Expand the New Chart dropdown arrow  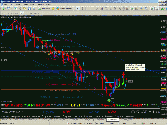point(5,9)
